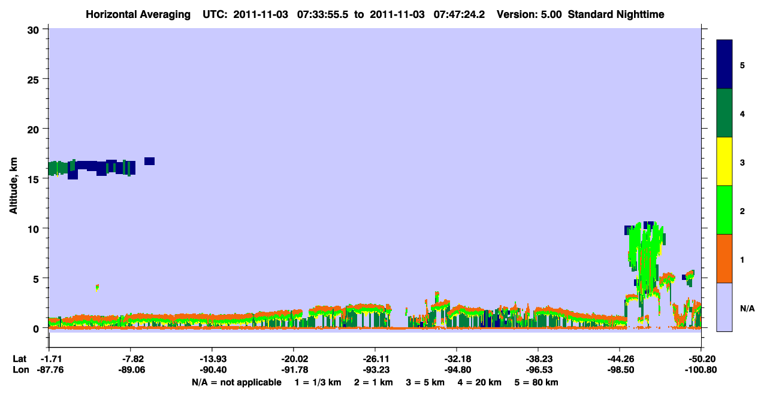Click the y-axis tick label '20'
Screen dimensions: 779x399
pyautogui.click(x=34, y=129)
